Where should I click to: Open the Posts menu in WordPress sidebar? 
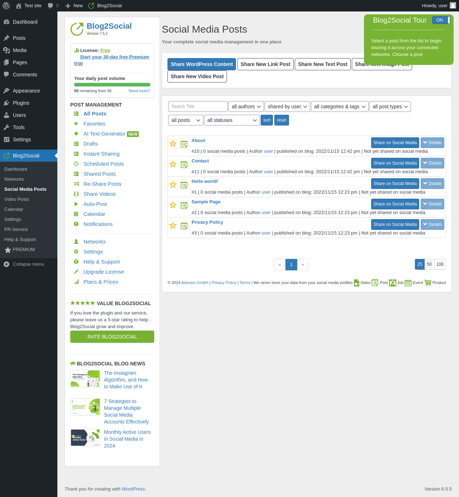coord(29,38)
